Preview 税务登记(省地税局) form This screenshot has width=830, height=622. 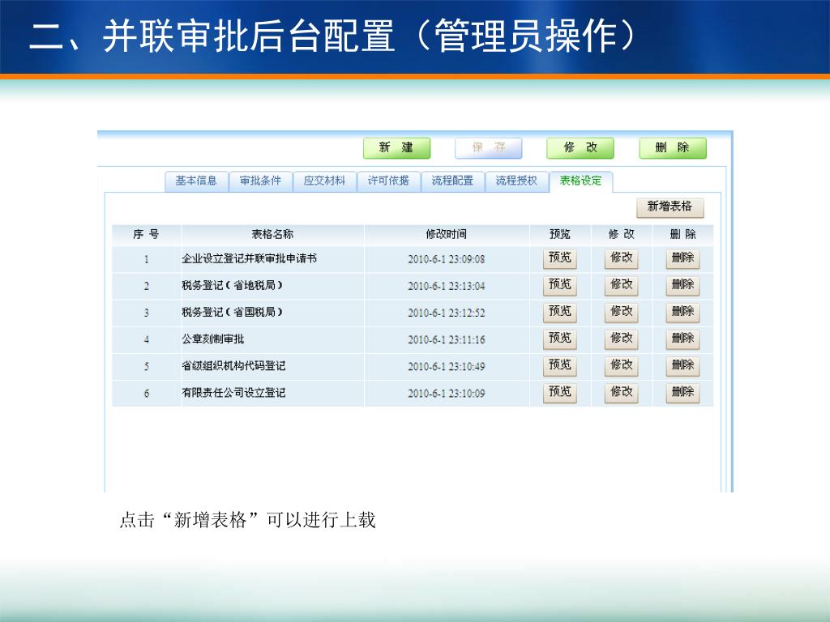tap(559, 285)
